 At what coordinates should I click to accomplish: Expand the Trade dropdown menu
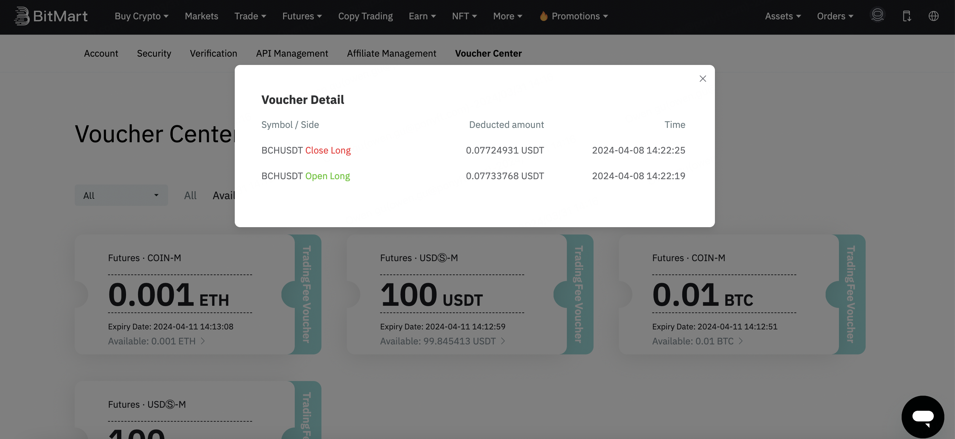pos(250,16)
